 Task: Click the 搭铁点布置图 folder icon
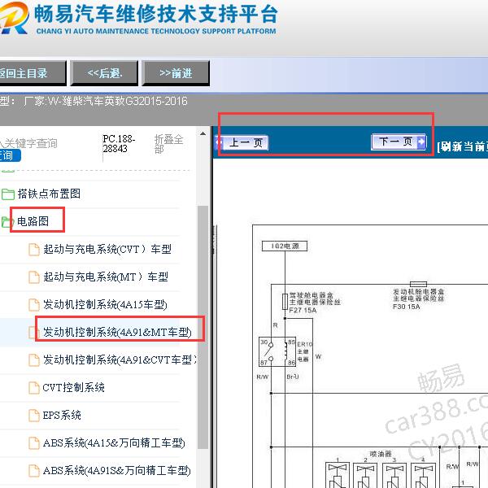point(8,194)
